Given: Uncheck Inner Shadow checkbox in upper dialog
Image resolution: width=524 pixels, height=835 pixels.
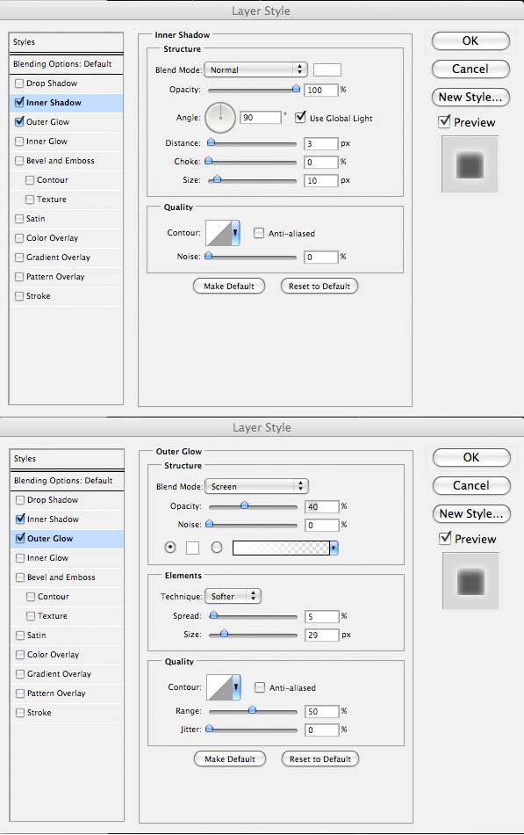Looking at the screenshot, I should [19, 102].
